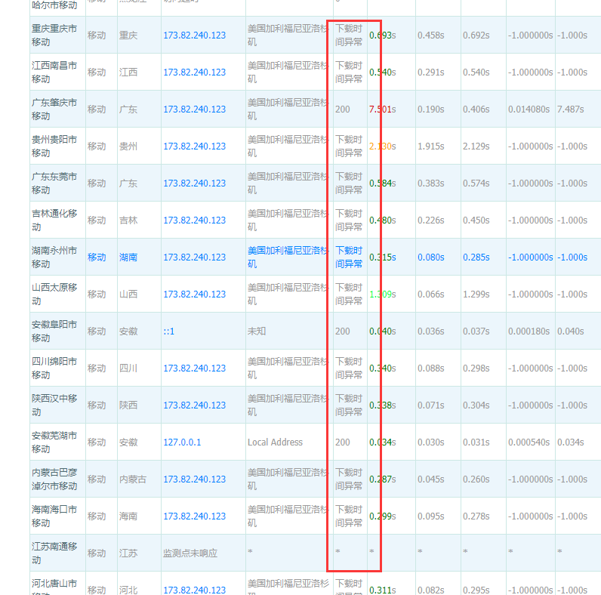Screen dimensions: 601x595
Task: Click the 湖南 province cell
Action: 128,257
